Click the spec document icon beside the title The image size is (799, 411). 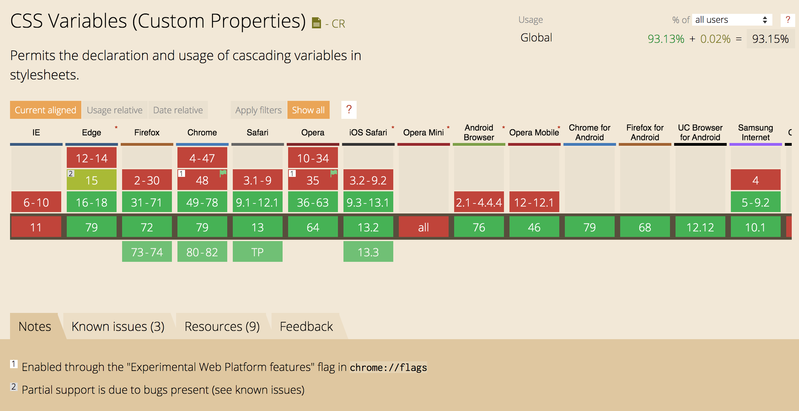click(x=316, y=23)
